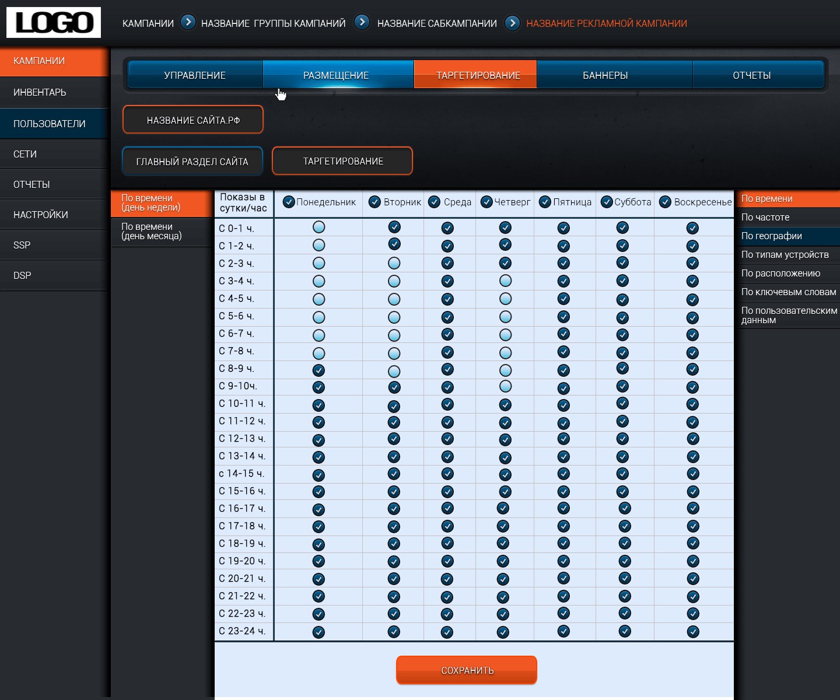
Task: Open НАСТРОЙКИ in the sidebar
Action: click(54, 215)
